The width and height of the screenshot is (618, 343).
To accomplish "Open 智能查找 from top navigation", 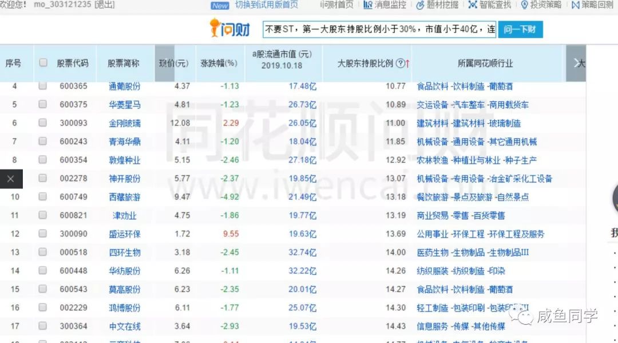I will 489,5.
